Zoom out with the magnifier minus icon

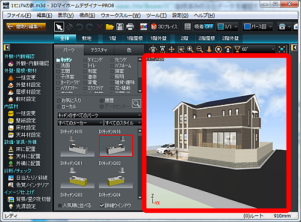point(199,49)
